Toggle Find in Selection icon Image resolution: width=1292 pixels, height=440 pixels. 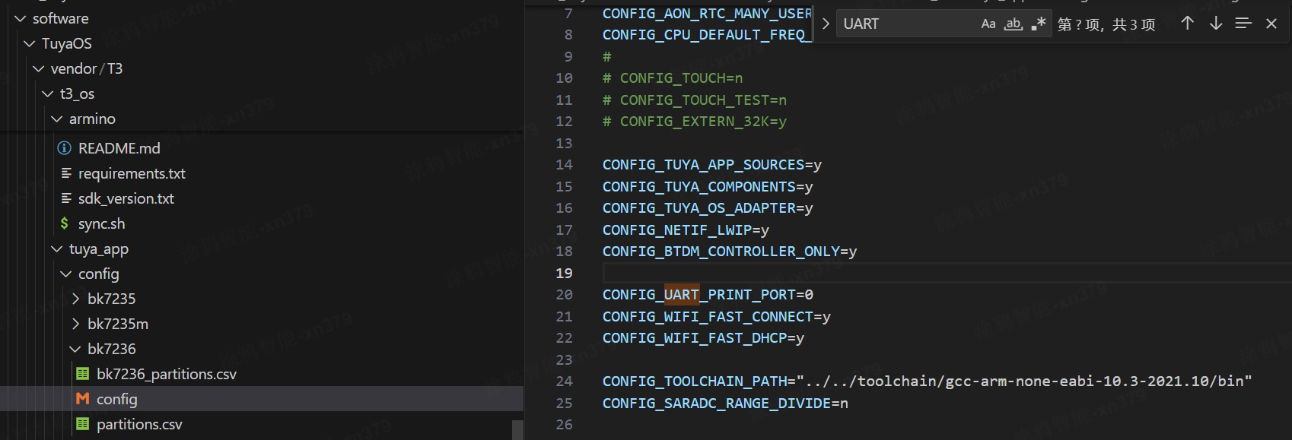pyautogui.click(x=1243, y=24)
